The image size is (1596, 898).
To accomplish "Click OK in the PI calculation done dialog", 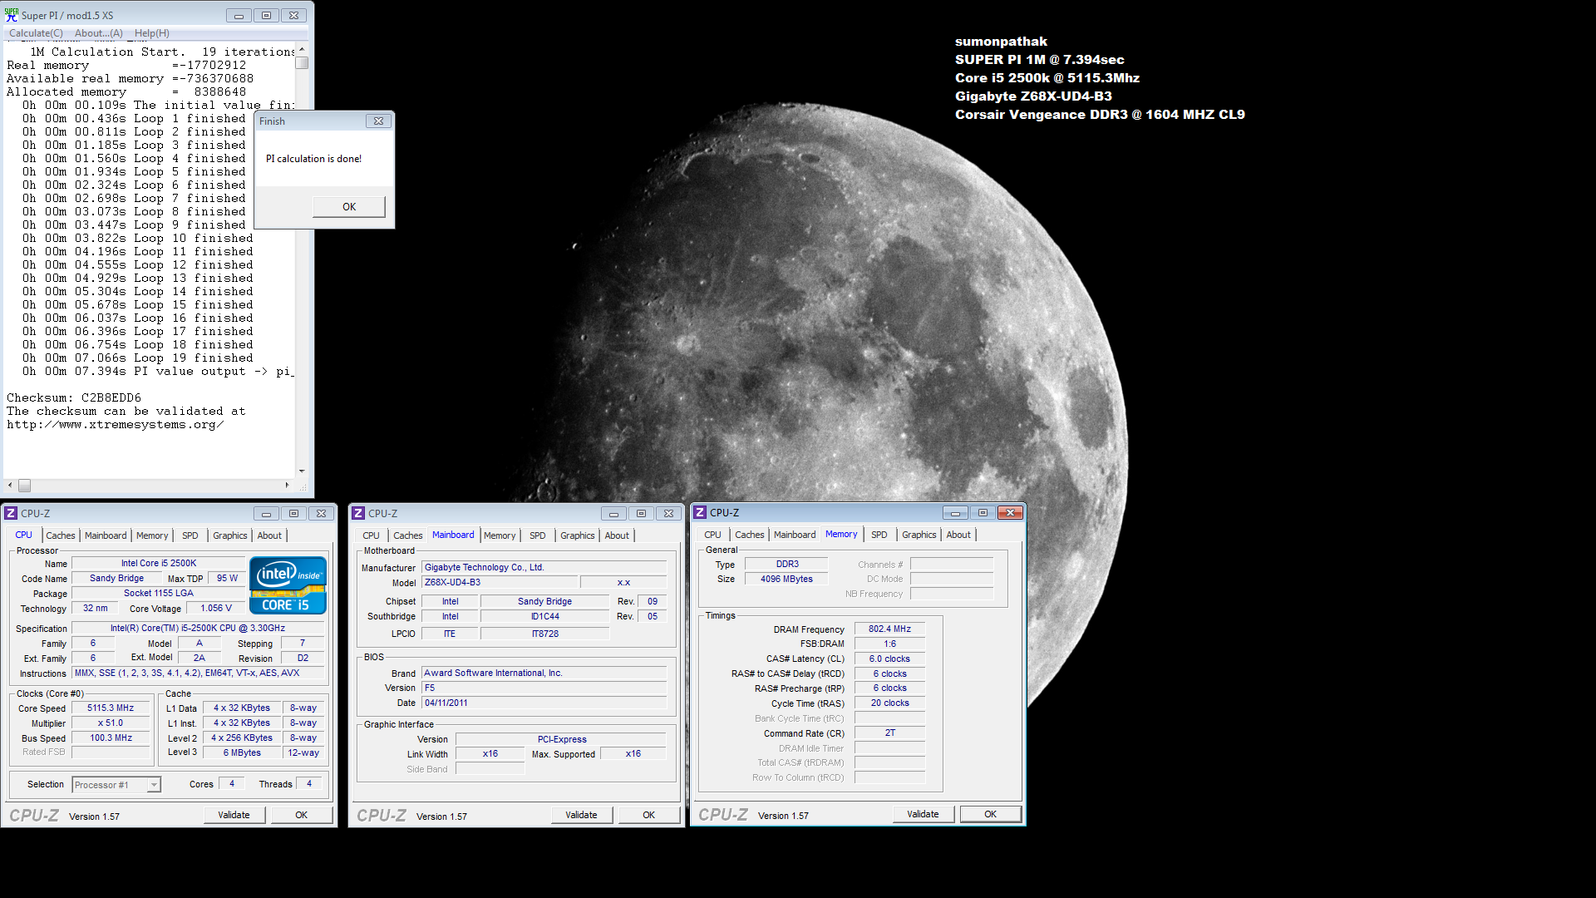I will [349, 207].
